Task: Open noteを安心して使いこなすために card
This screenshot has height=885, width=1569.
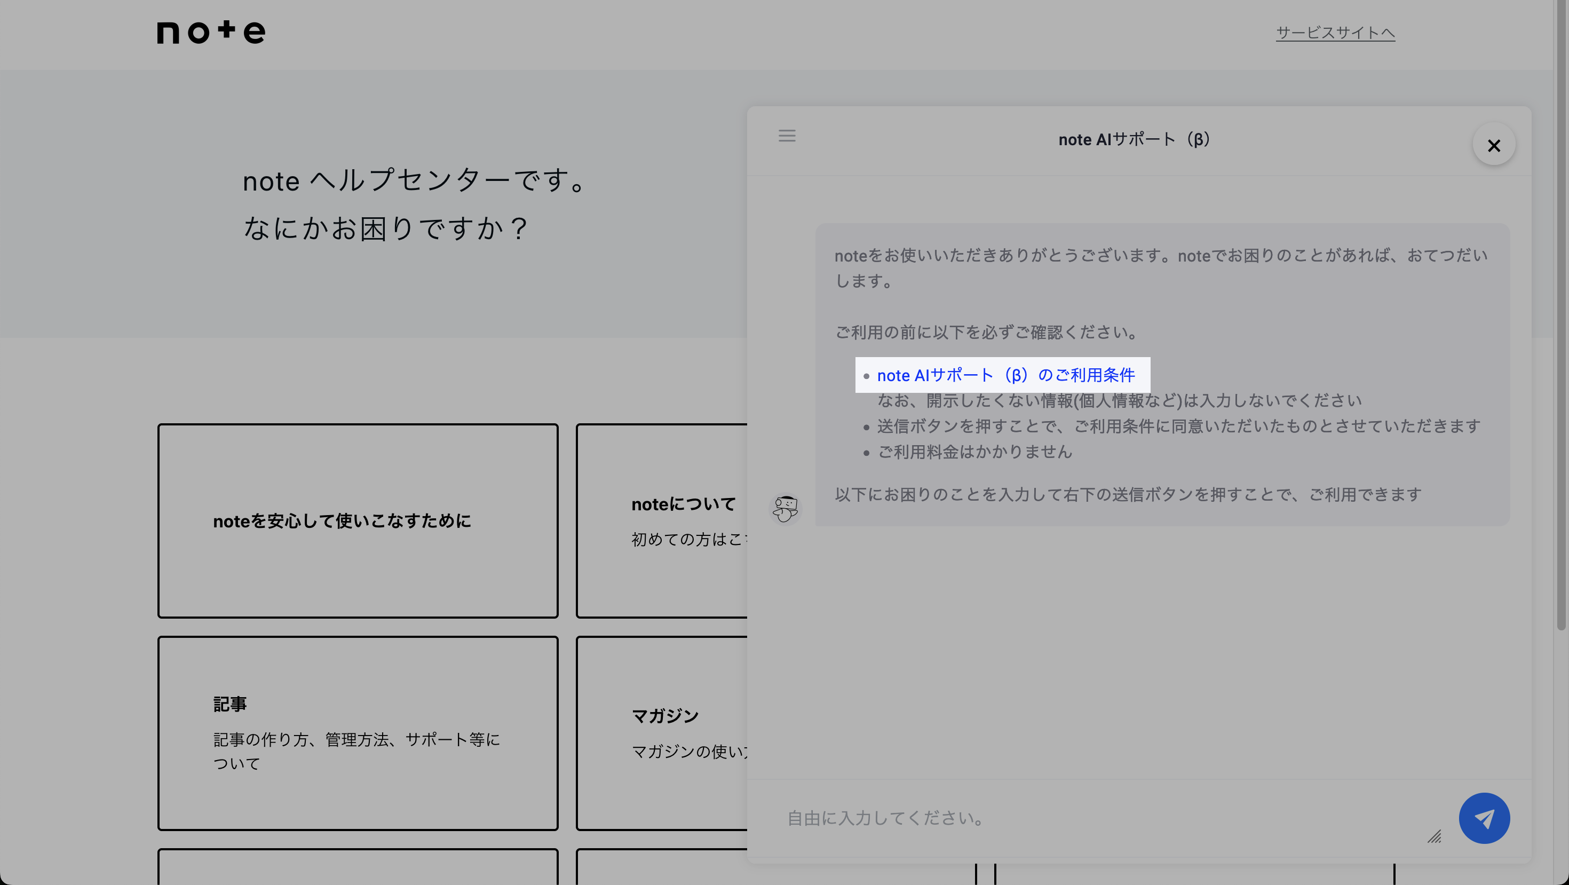Action: click(358, 521)
